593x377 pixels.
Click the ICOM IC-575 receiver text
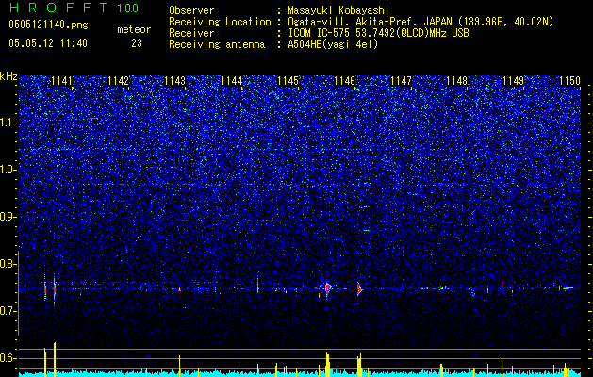point(378,33)
